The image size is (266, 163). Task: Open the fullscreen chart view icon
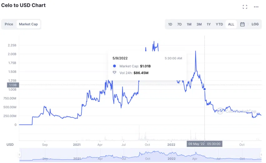pos(245,7)
